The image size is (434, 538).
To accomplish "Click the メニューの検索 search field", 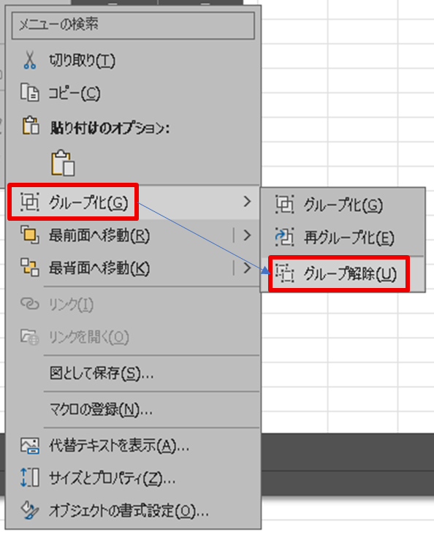I will pos(133,26).
